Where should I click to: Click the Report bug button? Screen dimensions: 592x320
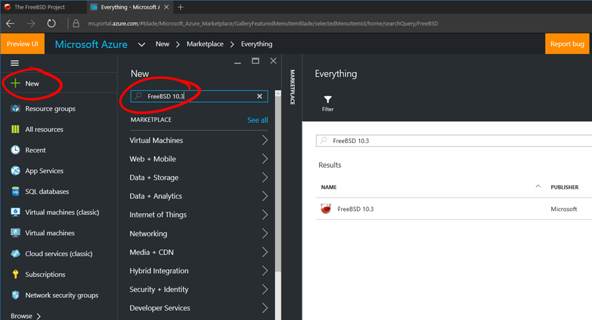point(567,43)
